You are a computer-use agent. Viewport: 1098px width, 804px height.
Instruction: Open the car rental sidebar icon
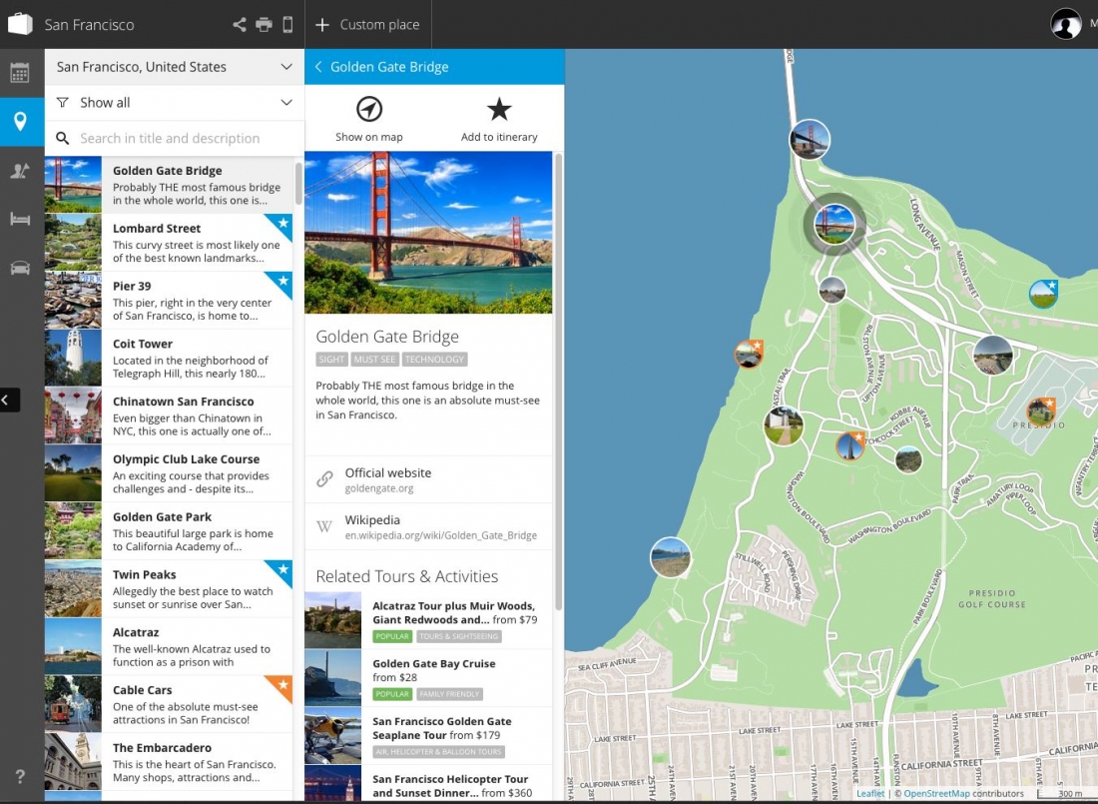pos(20,268)
